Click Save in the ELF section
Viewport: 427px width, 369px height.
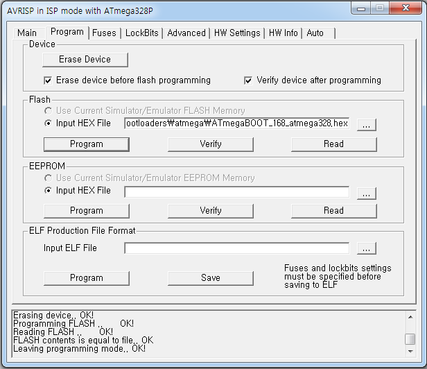click(211, 278)
